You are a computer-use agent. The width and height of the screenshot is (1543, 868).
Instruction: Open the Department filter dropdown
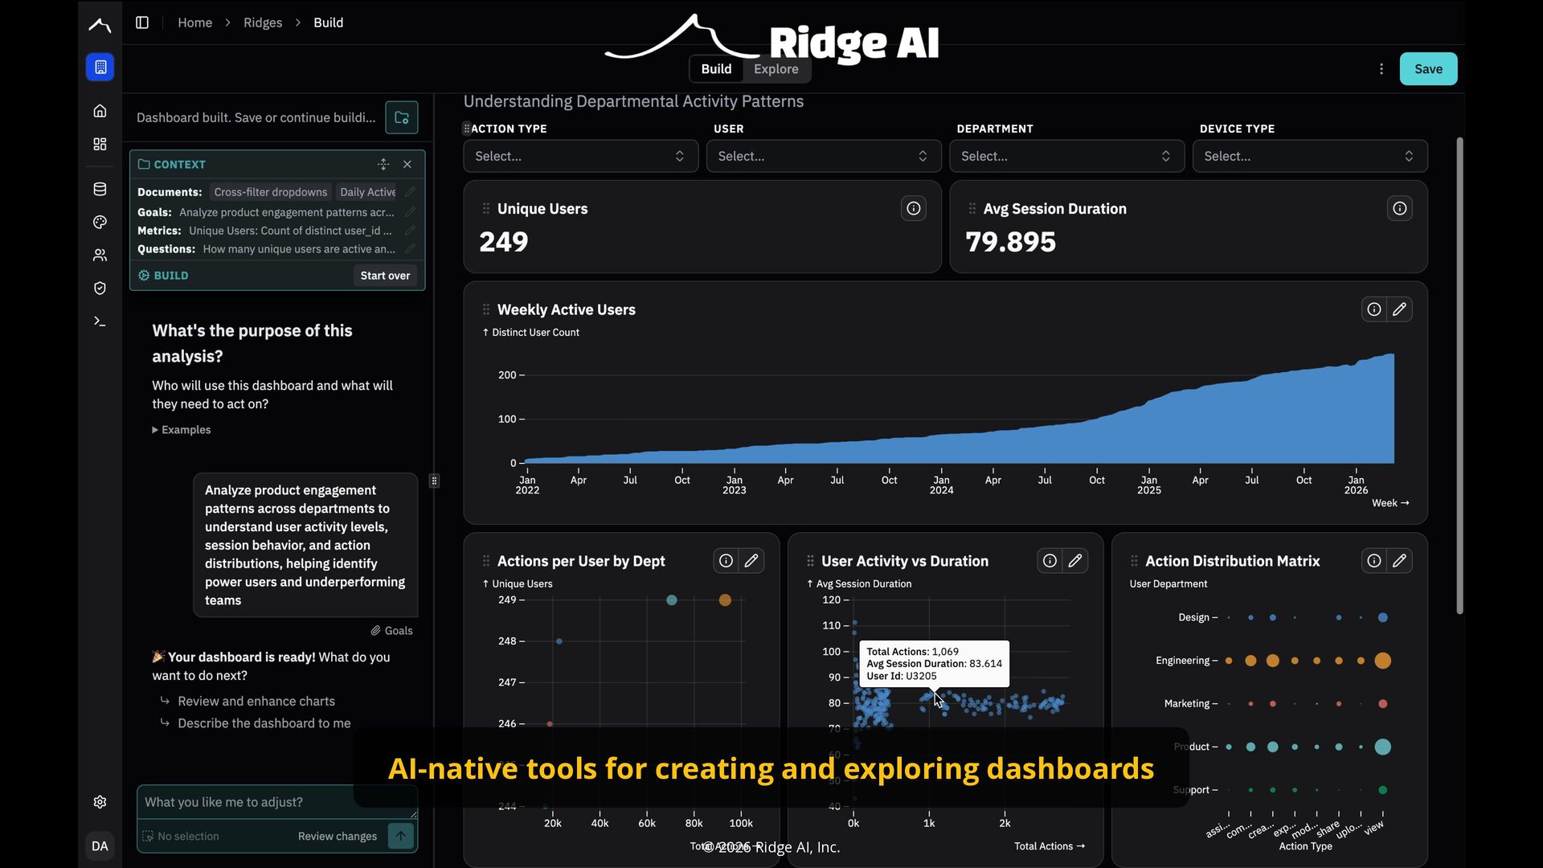click(1066, 156)
